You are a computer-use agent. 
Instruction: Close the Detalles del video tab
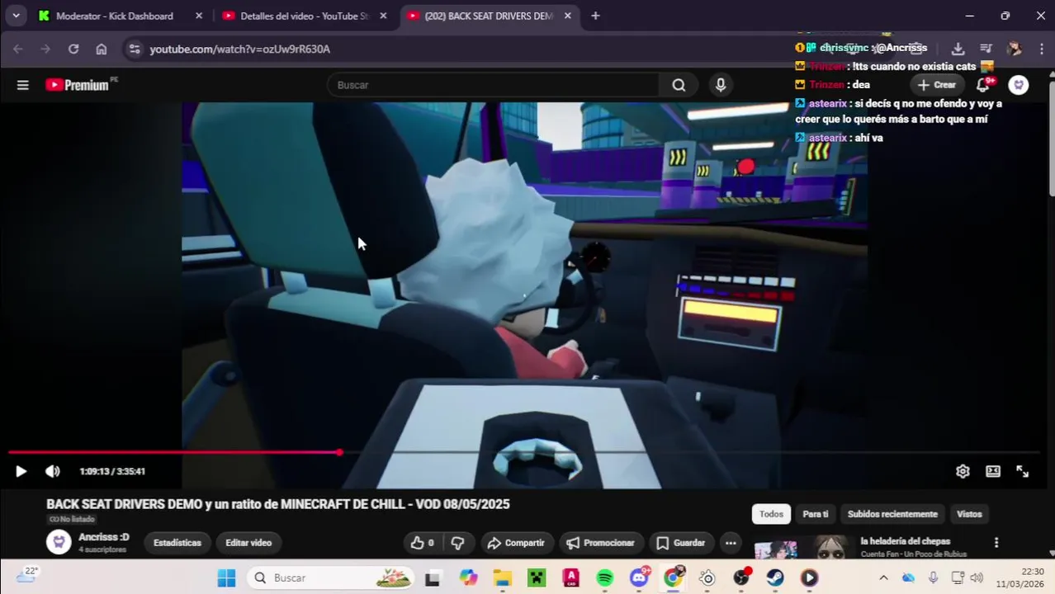coord(383,16)
